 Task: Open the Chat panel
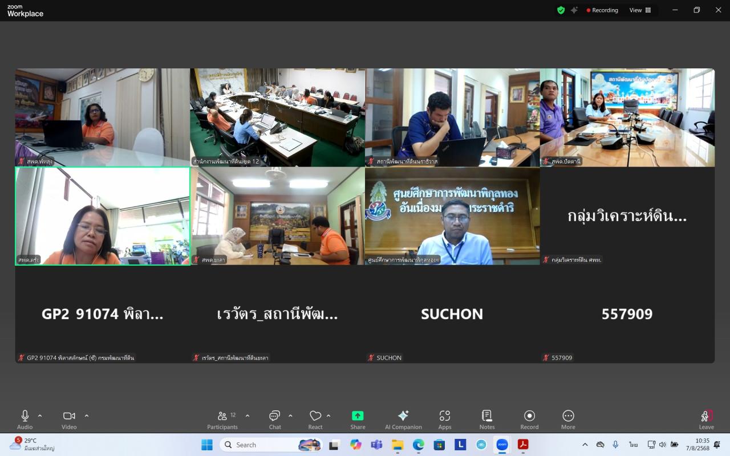point(275,420)
